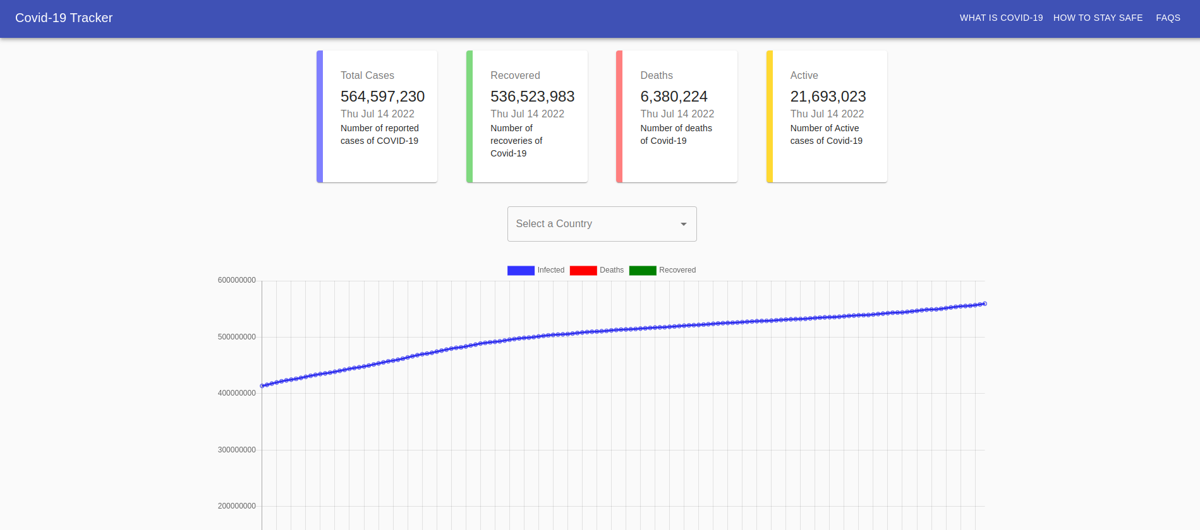This screenshot has width=1200, height=530.
Task: Hide the Infected dataset via legend label
Action: 550,270
